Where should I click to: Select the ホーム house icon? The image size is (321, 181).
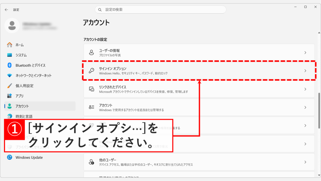(x=10, y=45)
